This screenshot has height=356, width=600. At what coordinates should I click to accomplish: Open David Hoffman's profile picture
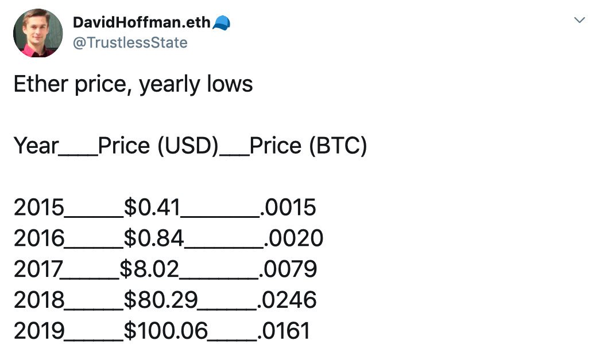point(38,33)
